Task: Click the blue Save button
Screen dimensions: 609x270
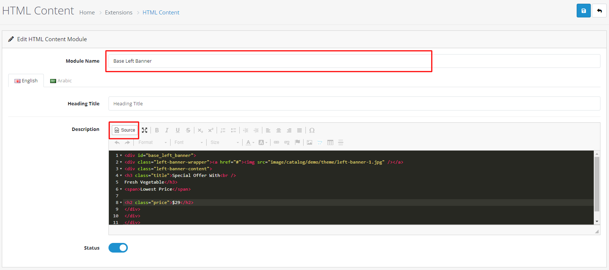Action: pyautogui.click(x=583, y=11)
